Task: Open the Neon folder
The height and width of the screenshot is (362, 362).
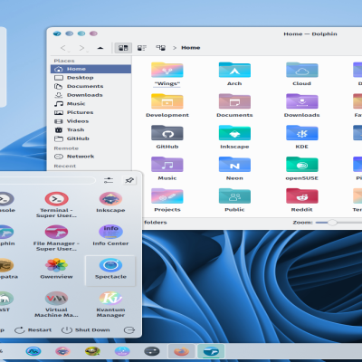Action: click(234, 165)
